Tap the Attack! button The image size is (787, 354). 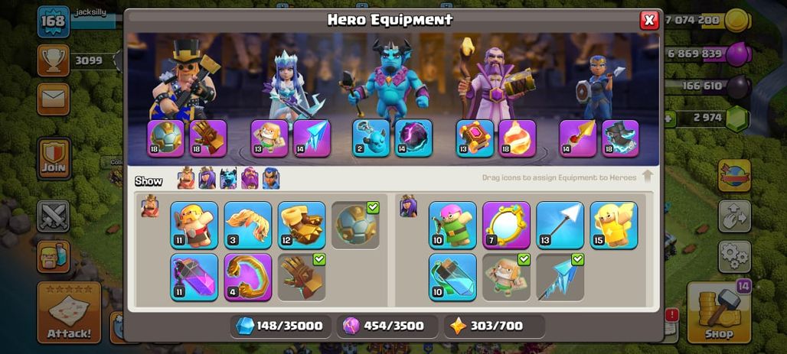(x=69, y=313)
